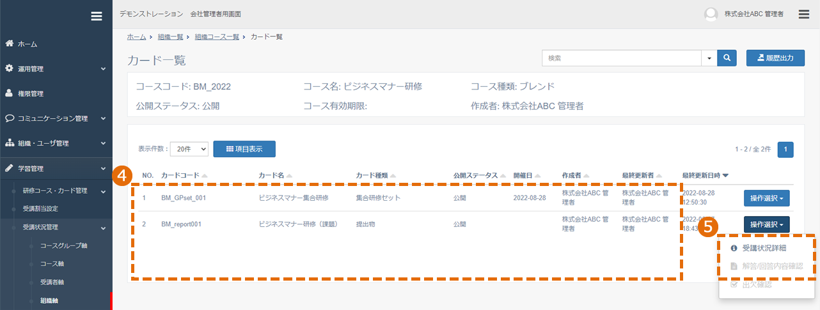The image size is (820, 310).
Task: Click the magnifier search button
Action: click(x=727, y=58)
